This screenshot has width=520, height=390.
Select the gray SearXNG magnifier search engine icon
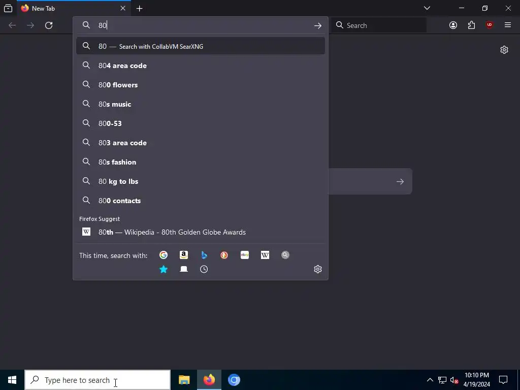click(x=285, y=255)
